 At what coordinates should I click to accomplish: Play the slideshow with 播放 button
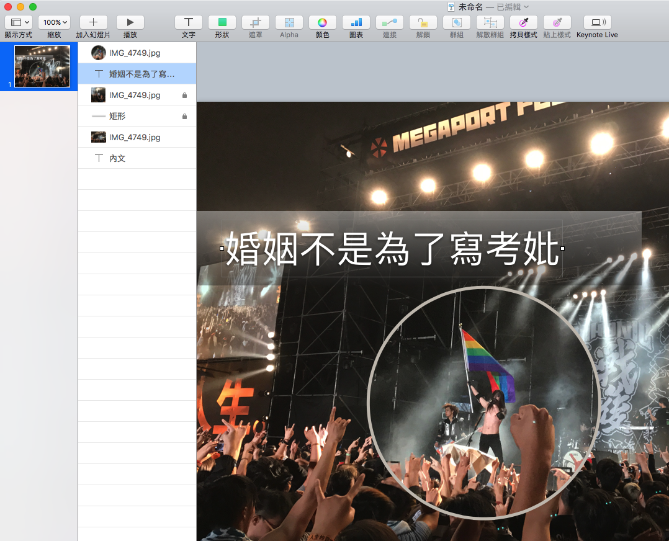click(x=130, y=22)
